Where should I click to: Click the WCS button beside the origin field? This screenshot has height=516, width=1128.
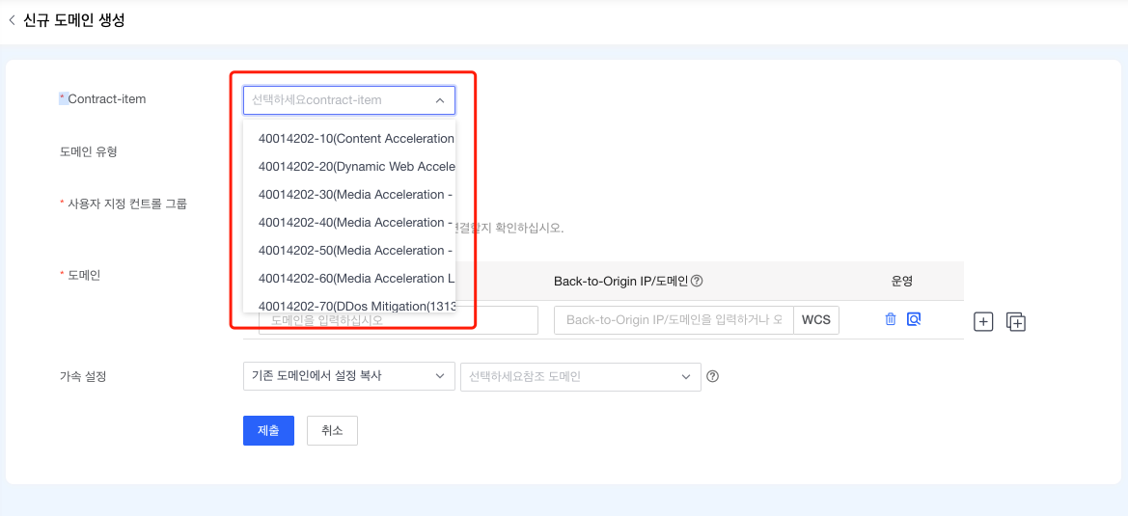(815, 320)
